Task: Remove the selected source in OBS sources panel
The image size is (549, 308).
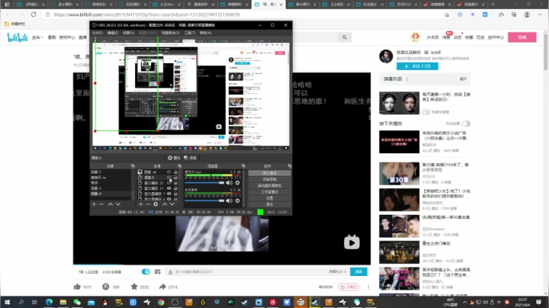Action: click(148, 204)
